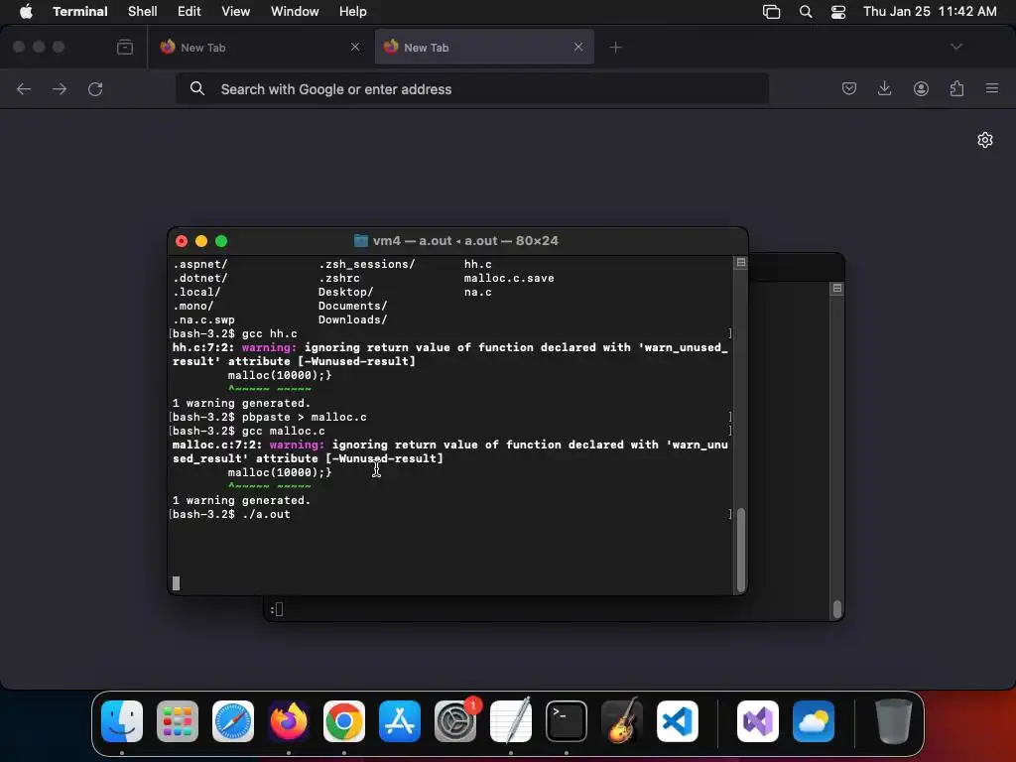Open TextEdit from the Dock
This screenshot has height=762, width=1016.
[x=511, y=721]
